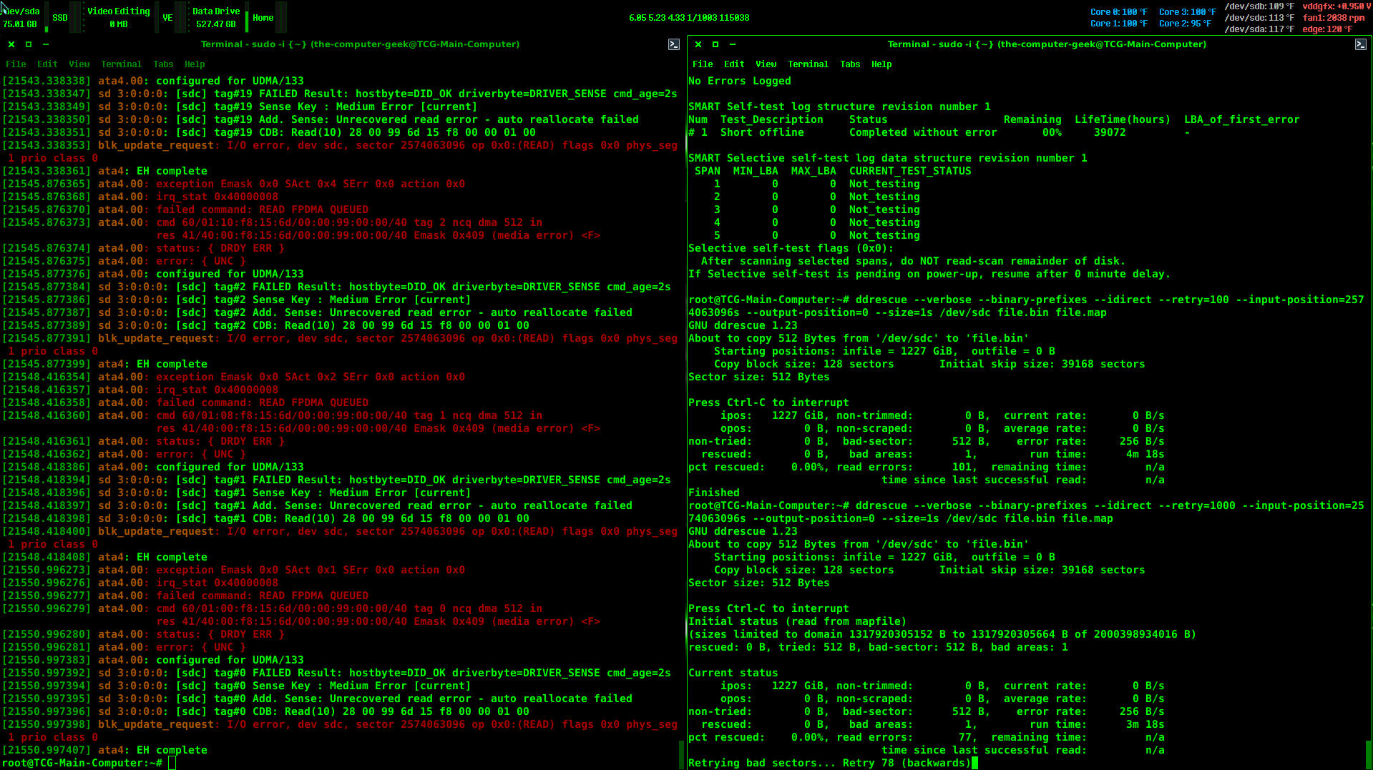Click the /dev/sda 117 °F sensor reading
This screenshot has width=1373, height=770.
tap(1259, 29)
